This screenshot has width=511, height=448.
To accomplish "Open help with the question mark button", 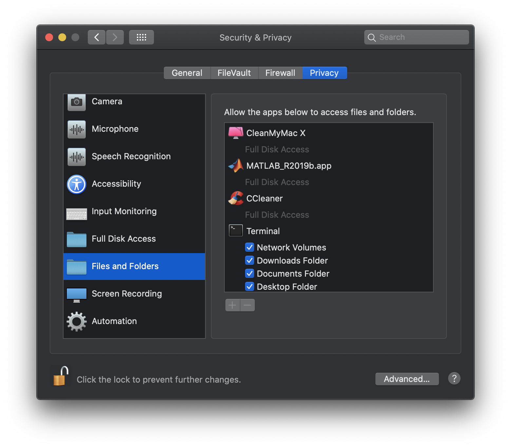I will [454, 379].
